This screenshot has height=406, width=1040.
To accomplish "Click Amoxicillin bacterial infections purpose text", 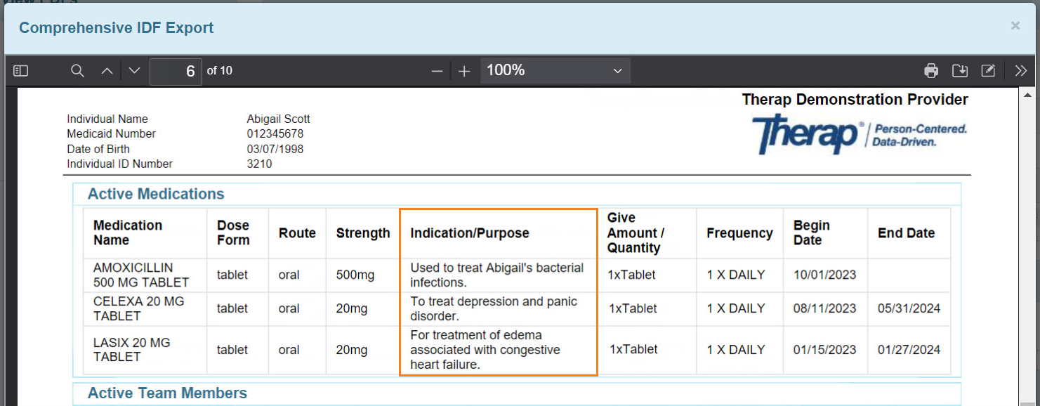I will coord(497,275).
